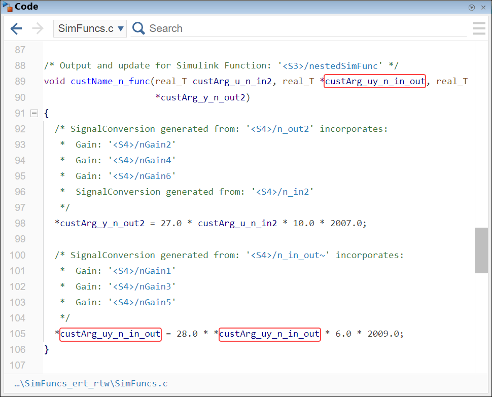The width and height of the screenshot is (492, 397).
Task: Select highlighted custArg_uy_n_in_out in function signature
Action: (374, 81)
